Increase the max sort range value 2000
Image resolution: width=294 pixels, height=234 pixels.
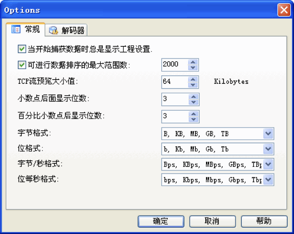[194, 62]
